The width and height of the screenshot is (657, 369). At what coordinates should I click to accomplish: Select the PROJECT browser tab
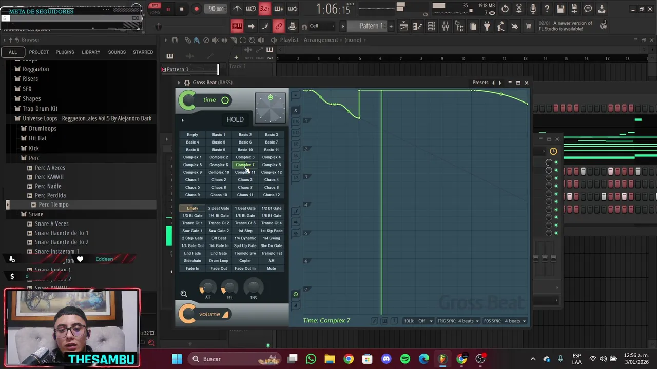(x=39, y=52)
